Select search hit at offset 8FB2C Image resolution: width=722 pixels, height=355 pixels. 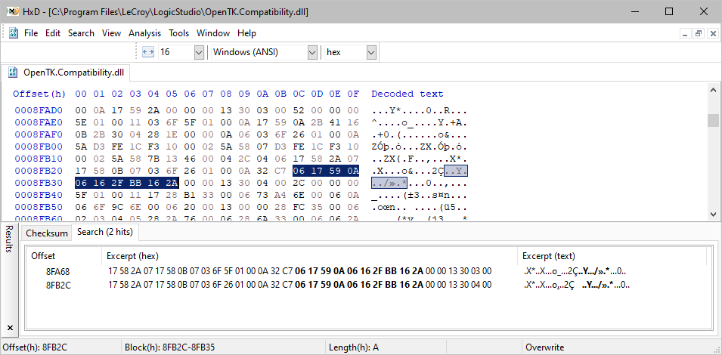coord(366,285)
